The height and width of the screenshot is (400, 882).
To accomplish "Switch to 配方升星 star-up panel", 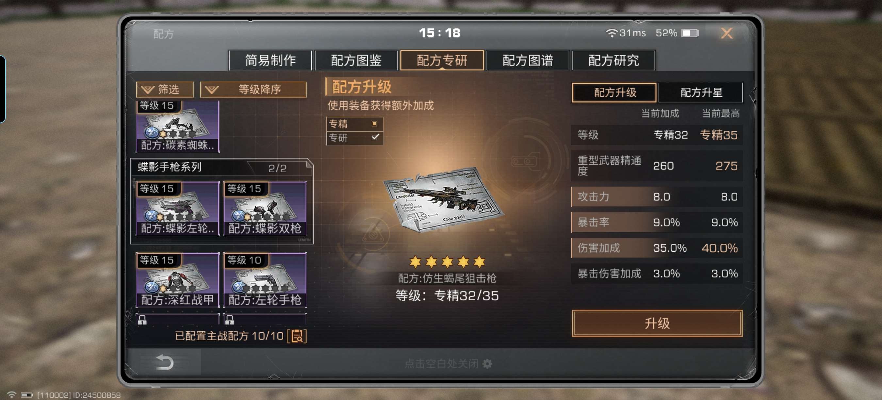I will tap(700, 92).
